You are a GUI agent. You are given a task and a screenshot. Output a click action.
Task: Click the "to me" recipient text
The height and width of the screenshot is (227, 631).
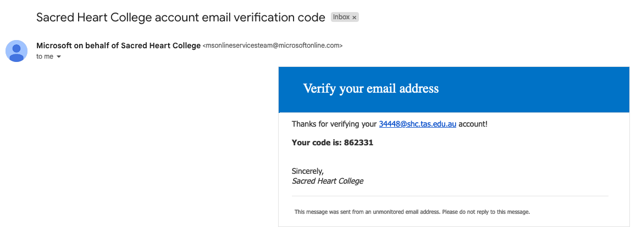[x=45, y=56]
